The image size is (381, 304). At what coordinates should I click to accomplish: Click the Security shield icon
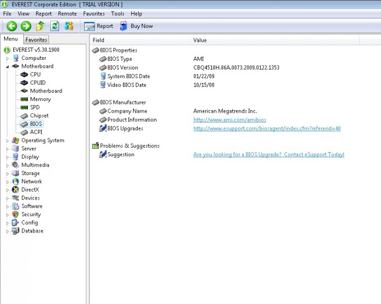16,214
